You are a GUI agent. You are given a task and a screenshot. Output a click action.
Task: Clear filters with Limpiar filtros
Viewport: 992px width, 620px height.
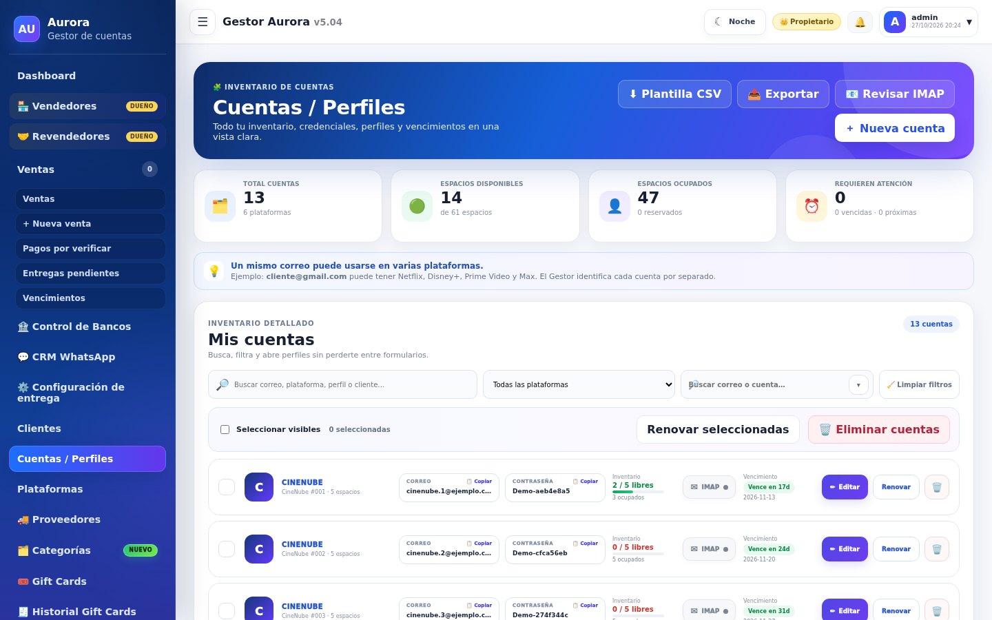pyautogui.click(x=919, y=384)
